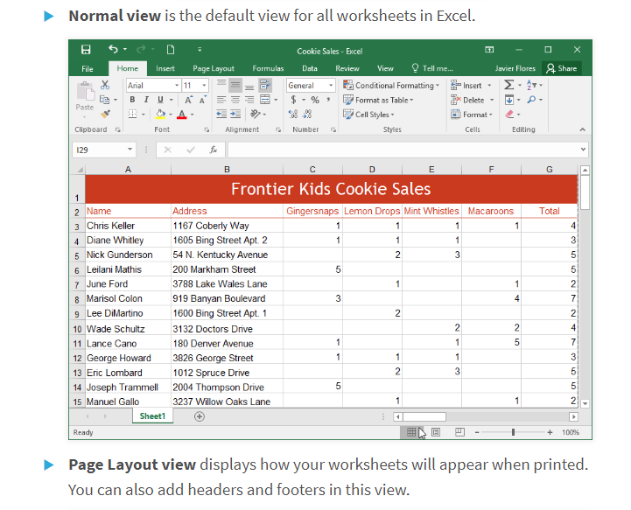Click the Share button
Viewport: 631px width, 510px height.
[x=561, y=68]
